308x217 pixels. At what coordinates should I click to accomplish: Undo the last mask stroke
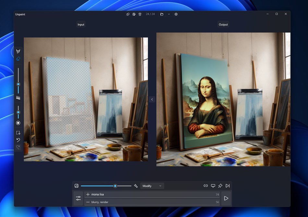[x=18, y=140]
